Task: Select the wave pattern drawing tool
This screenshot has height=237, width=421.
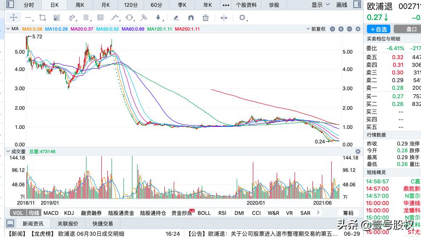Action: tap(115, 18)
